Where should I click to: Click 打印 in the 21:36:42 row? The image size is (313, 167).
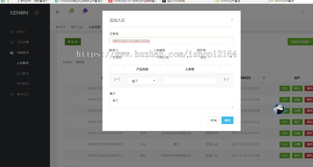[284, 122]
